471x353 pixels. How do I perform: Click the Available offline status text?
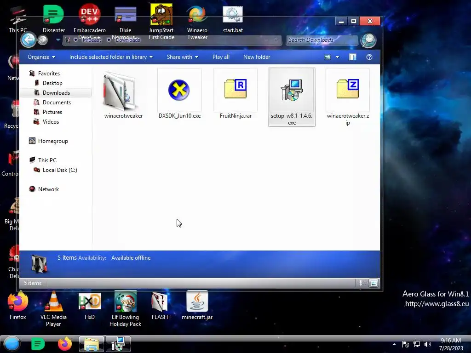pos(131,258)
